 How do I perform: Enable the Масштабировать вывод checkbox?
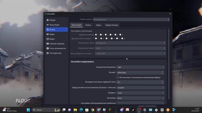coord(93,54)
